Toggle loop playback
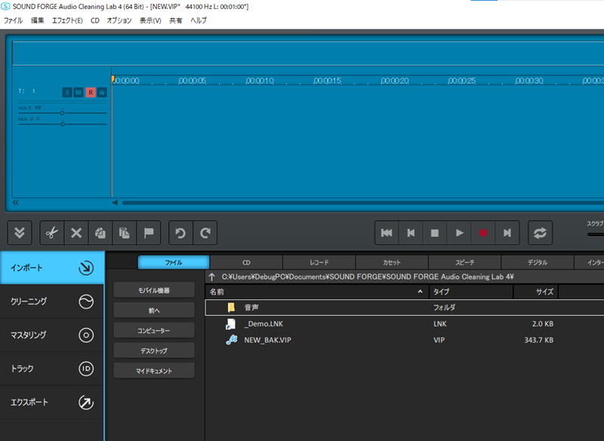The height and width of the screenshot is (441, 604). point(540,233)
